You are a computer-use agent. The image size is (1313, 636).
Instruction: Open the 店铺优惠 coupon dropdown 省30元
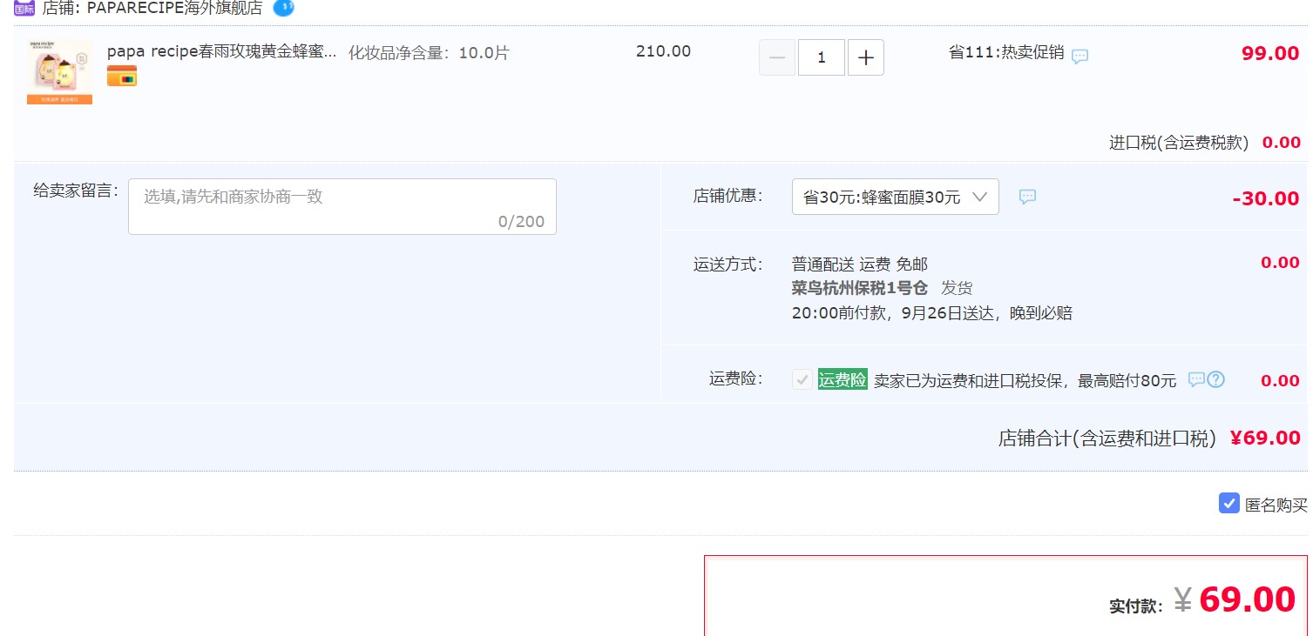896,197
